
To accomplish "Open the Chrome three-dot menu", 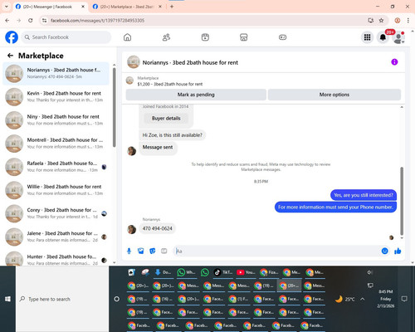I will 408,21.
